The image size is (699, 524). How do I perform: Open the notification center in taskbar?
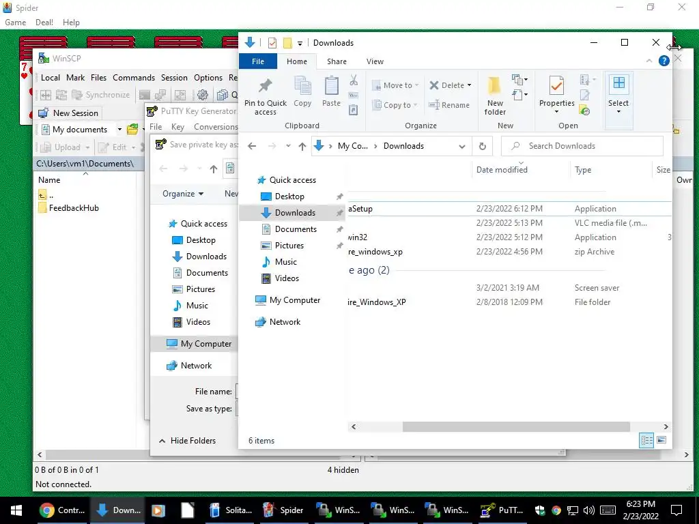pyautogui.click(x=676, y=510)
